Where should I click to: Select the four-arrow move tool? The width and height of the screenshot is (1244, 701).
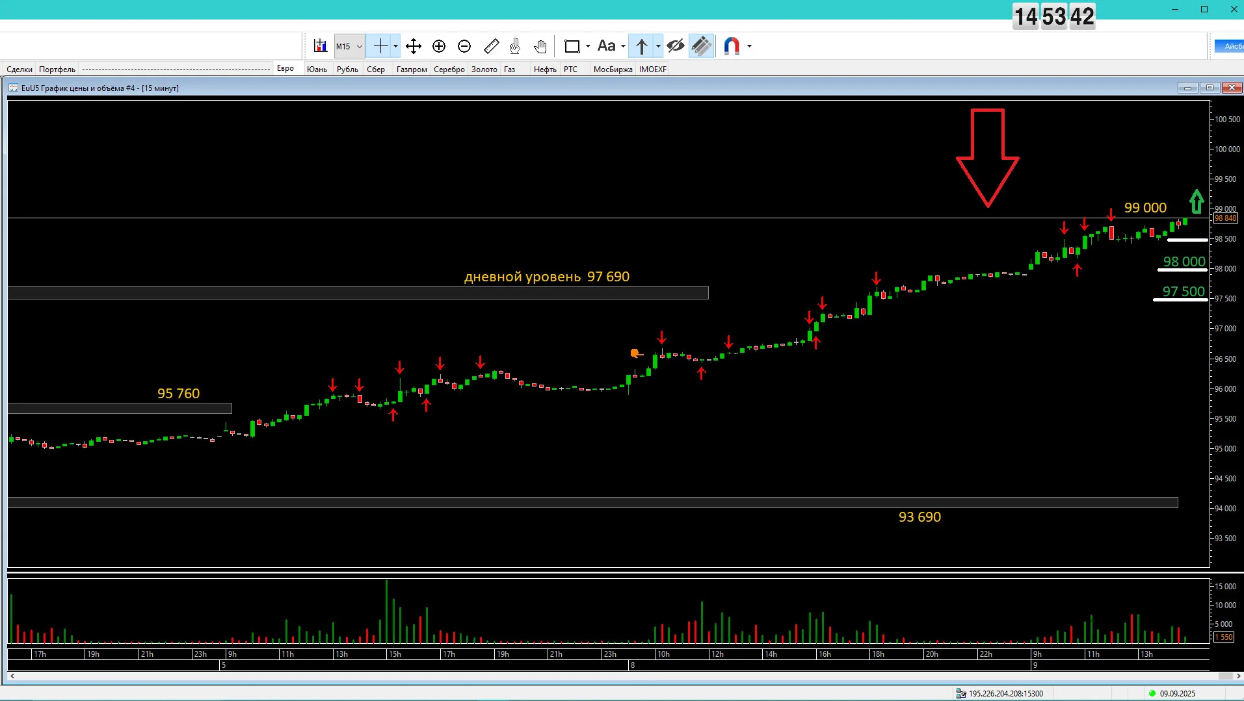tap(414, 46)
